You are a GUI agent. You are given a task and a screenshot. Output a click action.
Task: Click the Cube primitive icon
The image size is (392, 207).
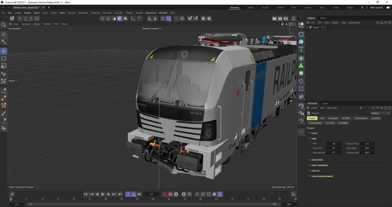click(x=301, y=42)
